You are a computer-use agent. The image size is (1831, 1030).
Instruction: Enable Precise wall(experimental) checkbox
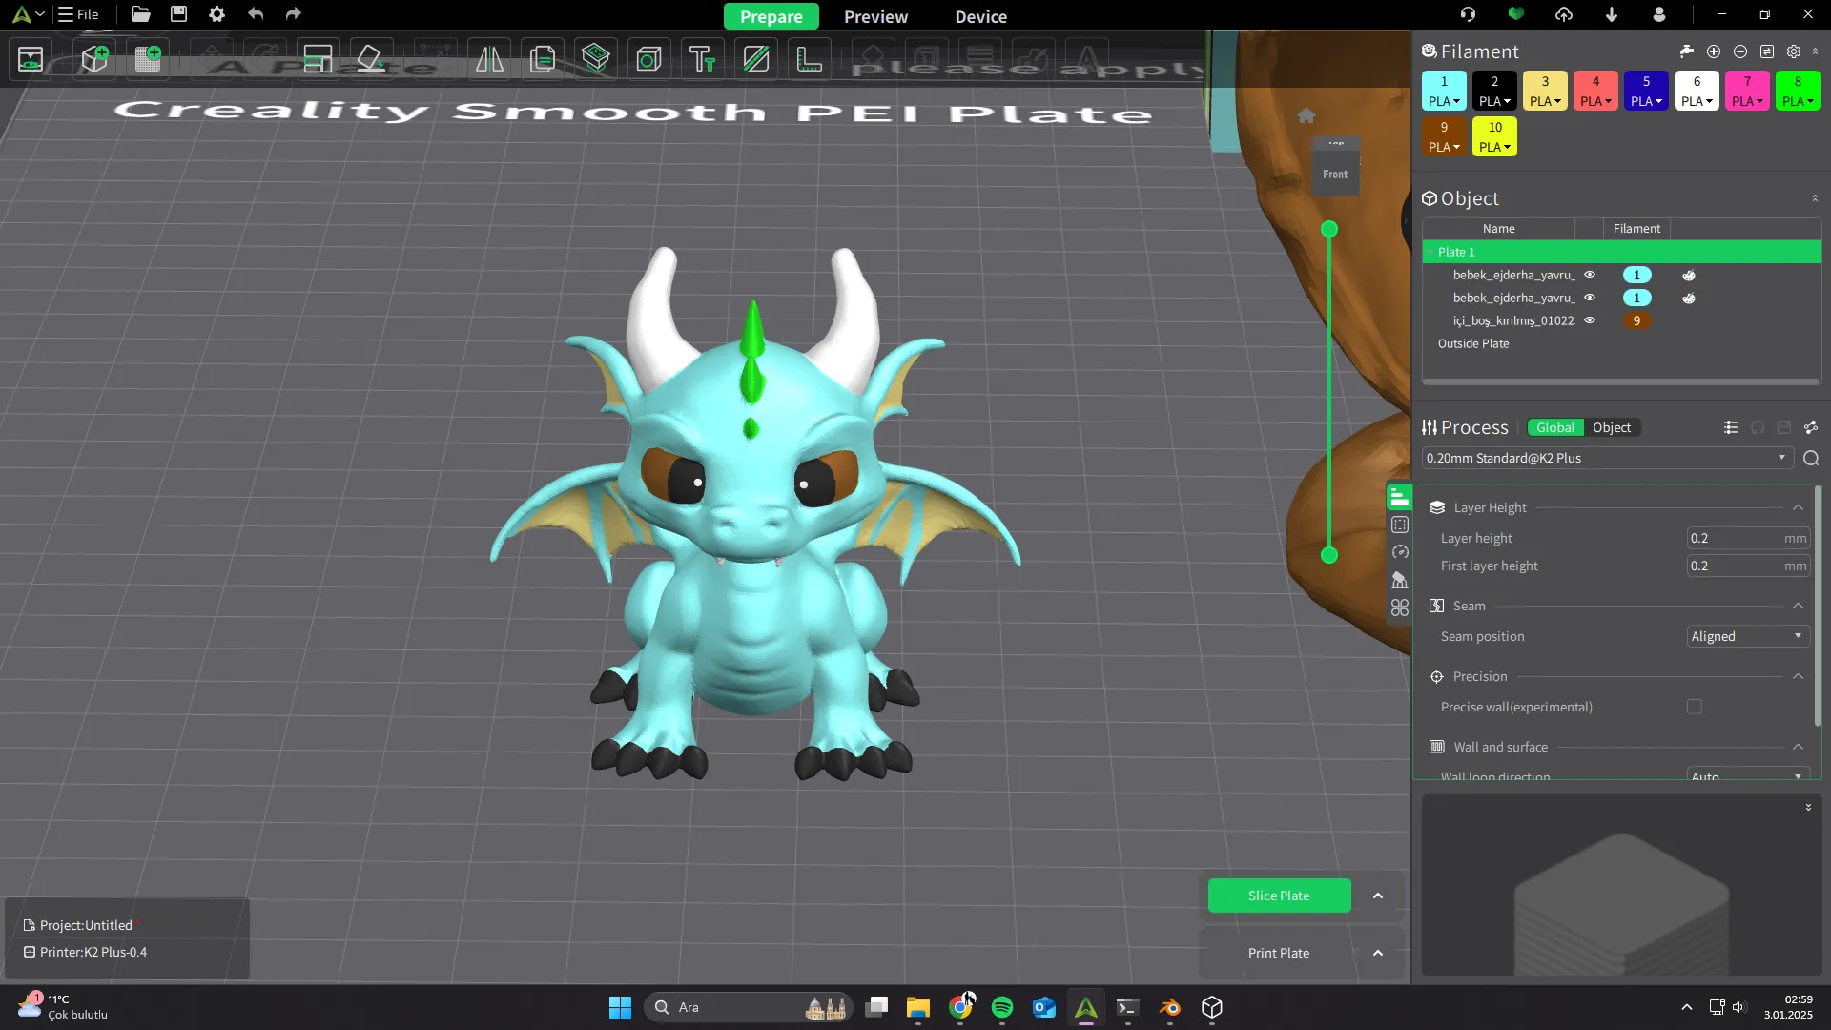1695,707
